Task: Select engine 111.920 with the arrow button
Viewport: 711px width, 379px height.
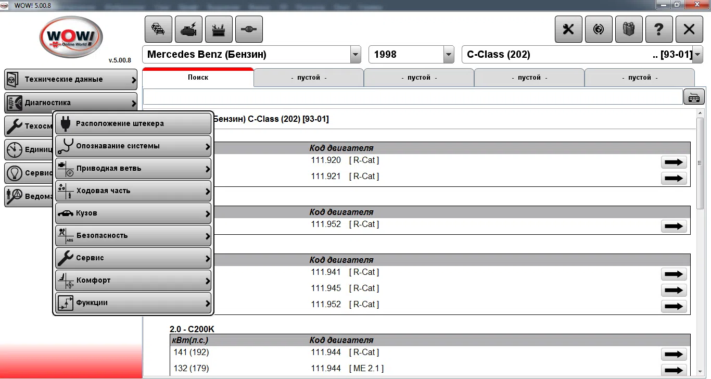Action: [x=674, y=162]
